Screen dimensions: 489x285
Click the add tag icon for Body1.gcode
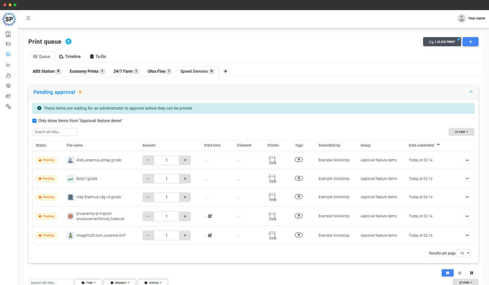tap(299, 178)
